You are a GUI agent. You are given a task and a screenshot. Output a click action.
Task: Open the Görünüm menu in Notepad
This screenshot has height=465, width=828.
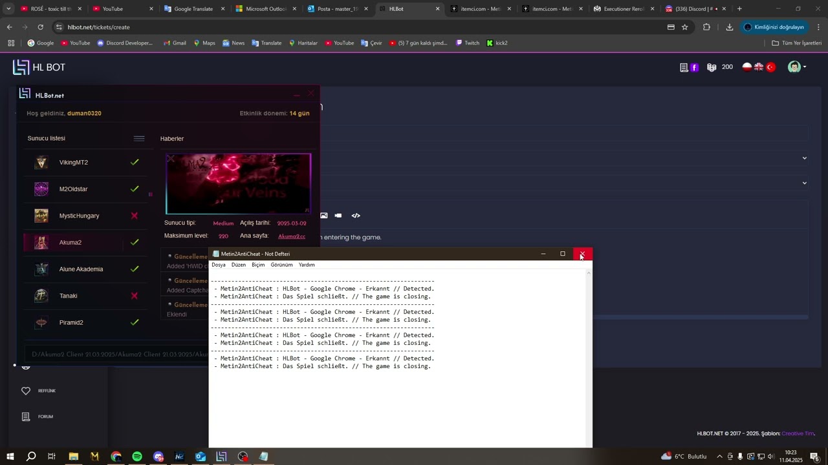[x=281, y=265]
